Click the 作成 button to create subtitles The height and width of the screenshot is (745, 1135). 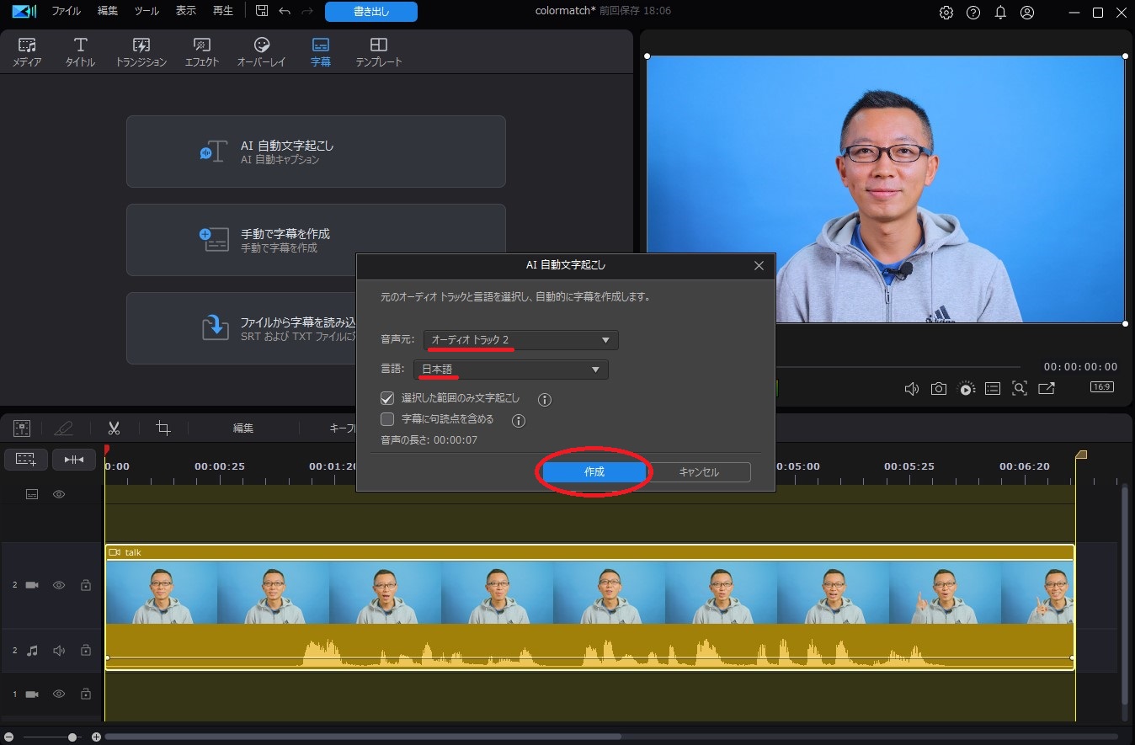coord(594,472)
